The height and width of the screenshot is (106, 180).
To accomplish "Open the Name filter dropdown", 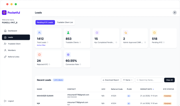I will tap(128, 80).
